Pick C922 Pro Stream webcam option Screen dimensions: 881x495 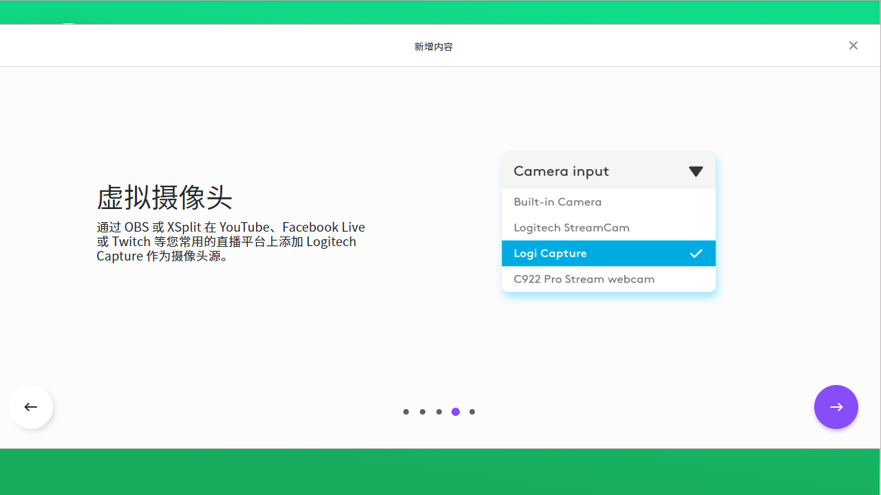pos(584,278)
